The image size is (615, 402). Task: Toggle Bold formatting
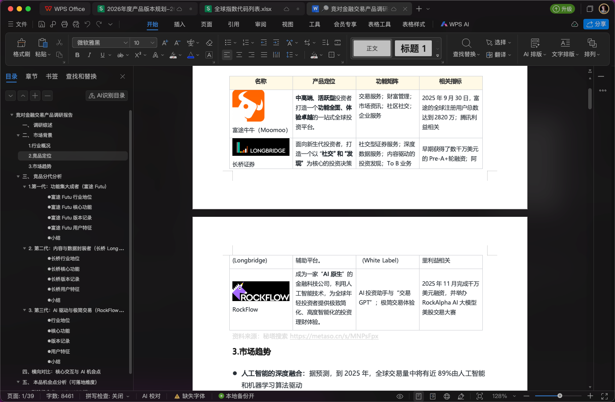(77, 55)
